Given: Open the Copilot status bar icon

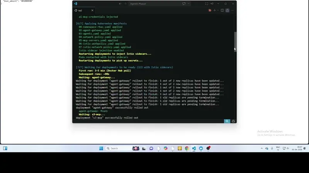Looking at the screenshot, I should click(x=233, y=121).
